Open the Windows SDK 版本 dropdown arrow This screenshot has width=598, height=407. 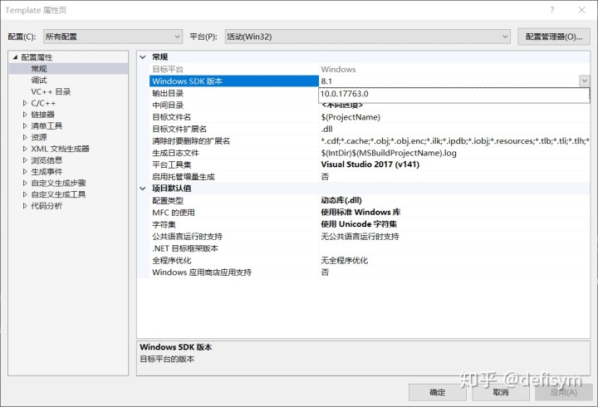tap(584, 81)
